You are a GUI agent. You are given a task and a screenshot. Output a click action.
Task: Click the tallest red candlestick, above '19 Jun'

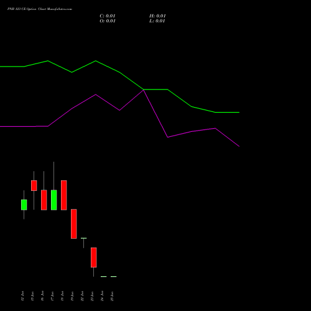pyautogui.click(x=74, y=224)
